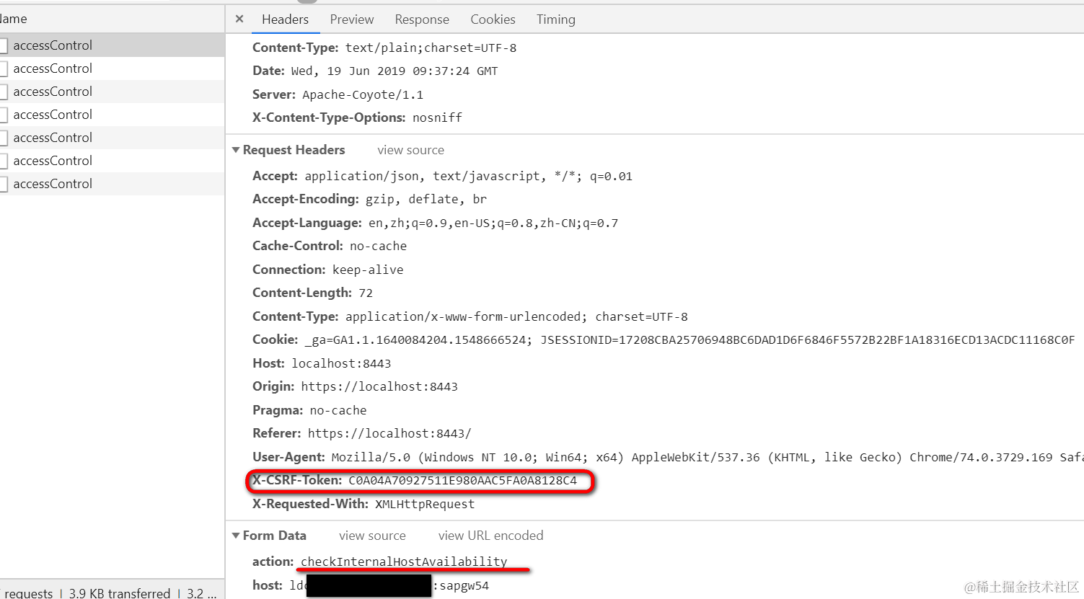Select the X-CSRF-Token header value

tap(462, 481)
